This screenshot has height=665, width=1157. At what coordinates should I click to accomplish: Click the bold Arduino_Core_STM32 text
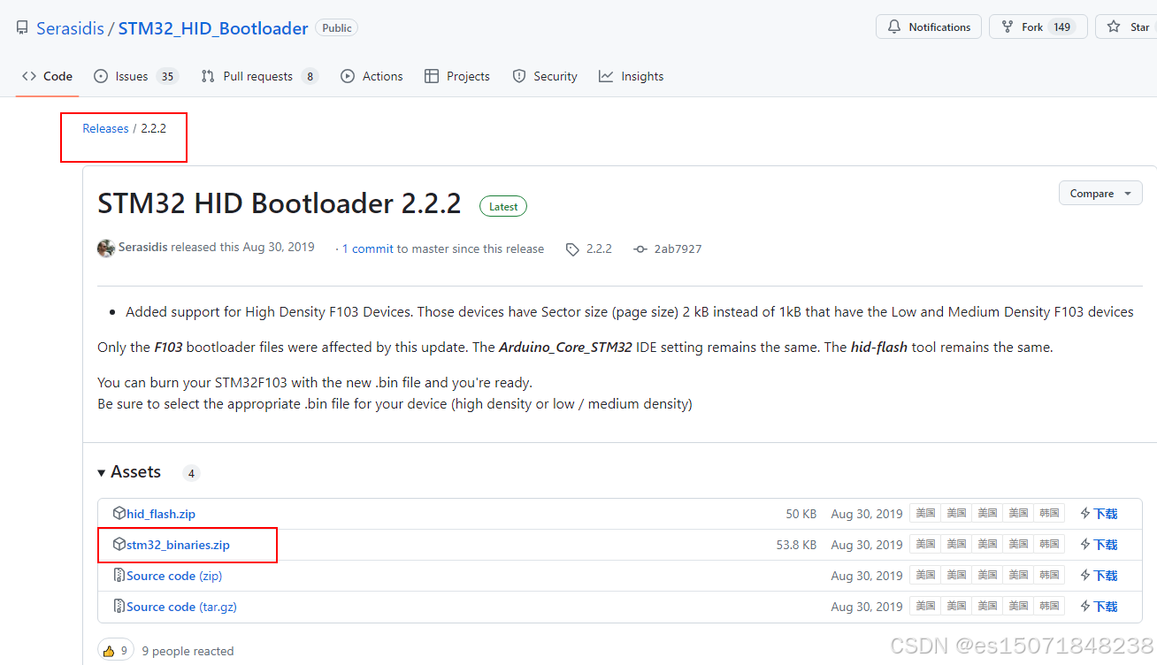click(565, 348)
